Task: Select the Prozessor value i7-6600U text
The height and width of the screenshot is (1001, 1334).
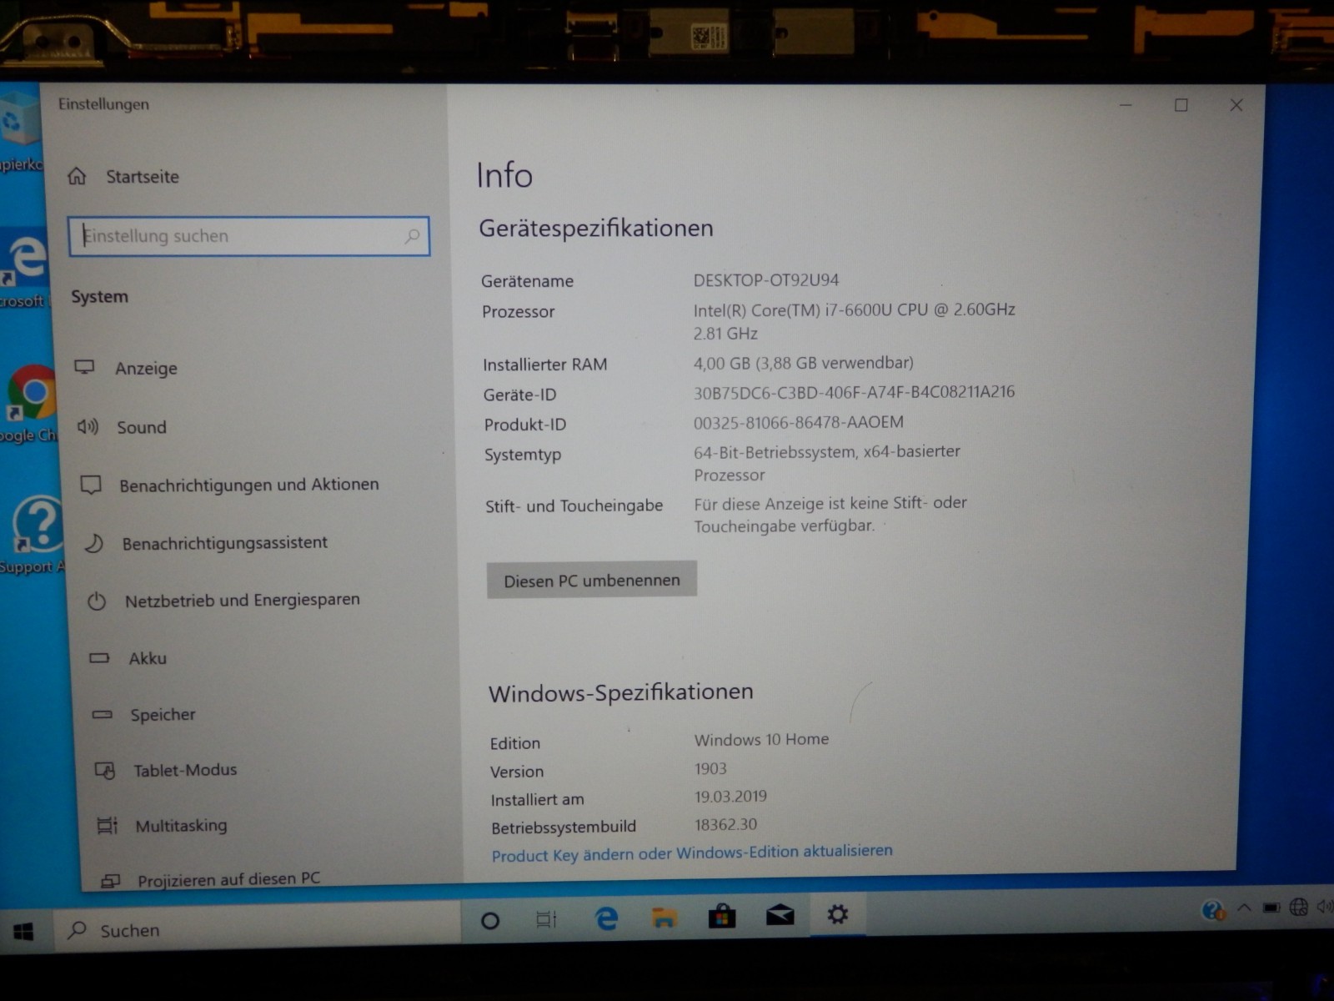Action: click(x=855, y=321)
